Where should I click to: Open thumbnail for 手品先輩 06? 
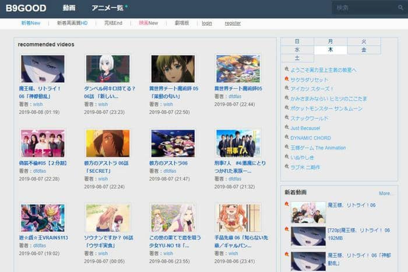click(238, 218)
